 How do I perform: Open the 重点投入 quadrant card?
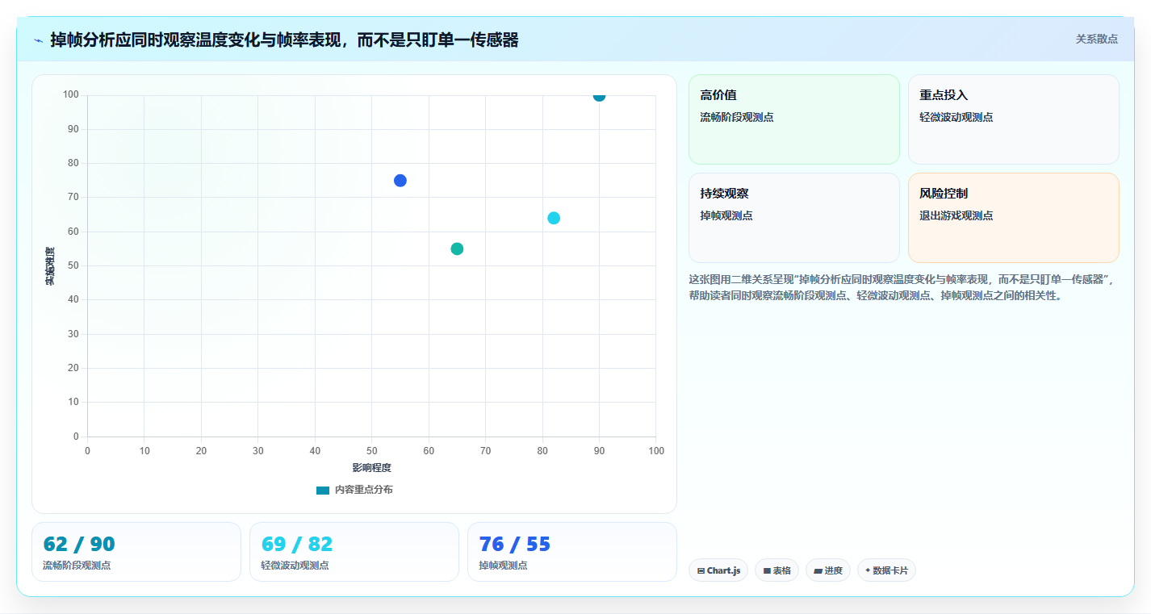[1014, 119]
